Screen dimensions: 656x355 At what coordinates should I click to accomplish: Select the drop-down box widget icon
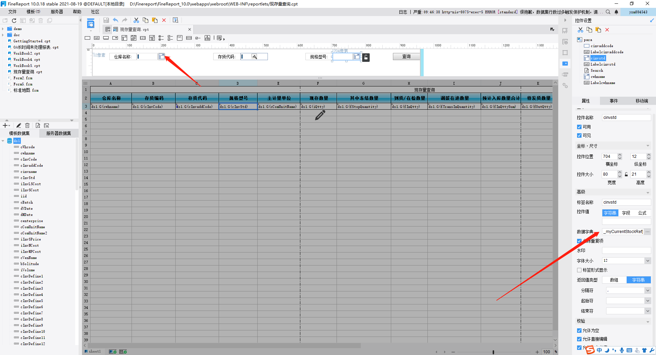coord(115,38)
